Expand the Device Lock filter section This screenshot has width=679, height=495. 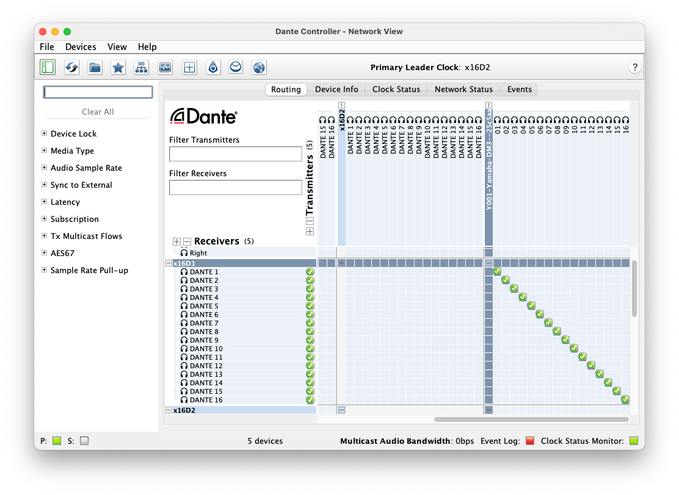(x=43, y=134)
